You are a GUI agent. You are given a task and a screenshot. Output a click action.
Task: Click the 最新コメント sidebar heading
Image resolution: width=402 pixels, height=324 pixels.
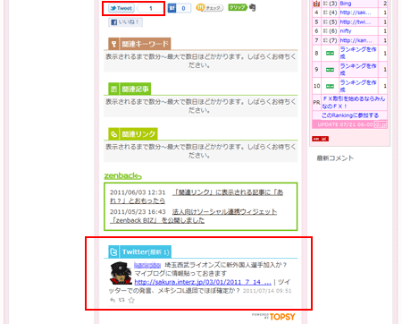[335, 158]
